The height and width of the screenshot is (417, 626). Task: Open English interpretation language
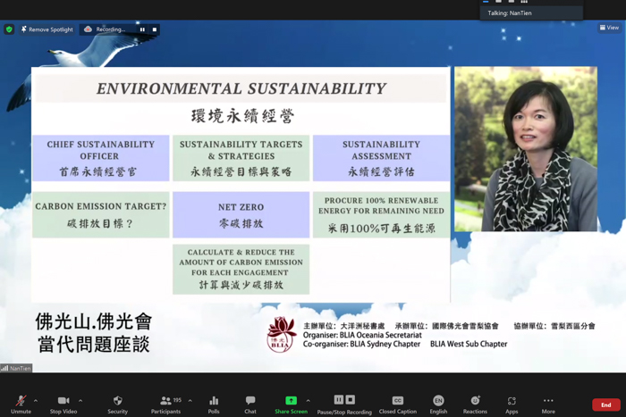tap(438, 404)
